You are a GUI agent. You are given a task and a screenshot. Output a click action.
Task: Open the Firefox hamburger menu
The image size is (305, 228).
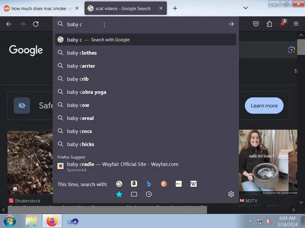coord(296,24)
